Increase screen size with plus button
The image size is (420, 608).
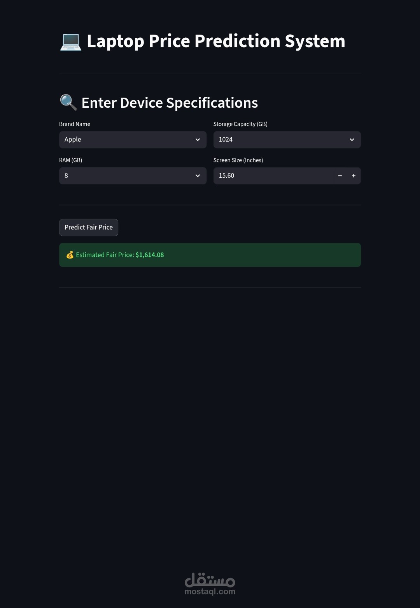point(353,176)
